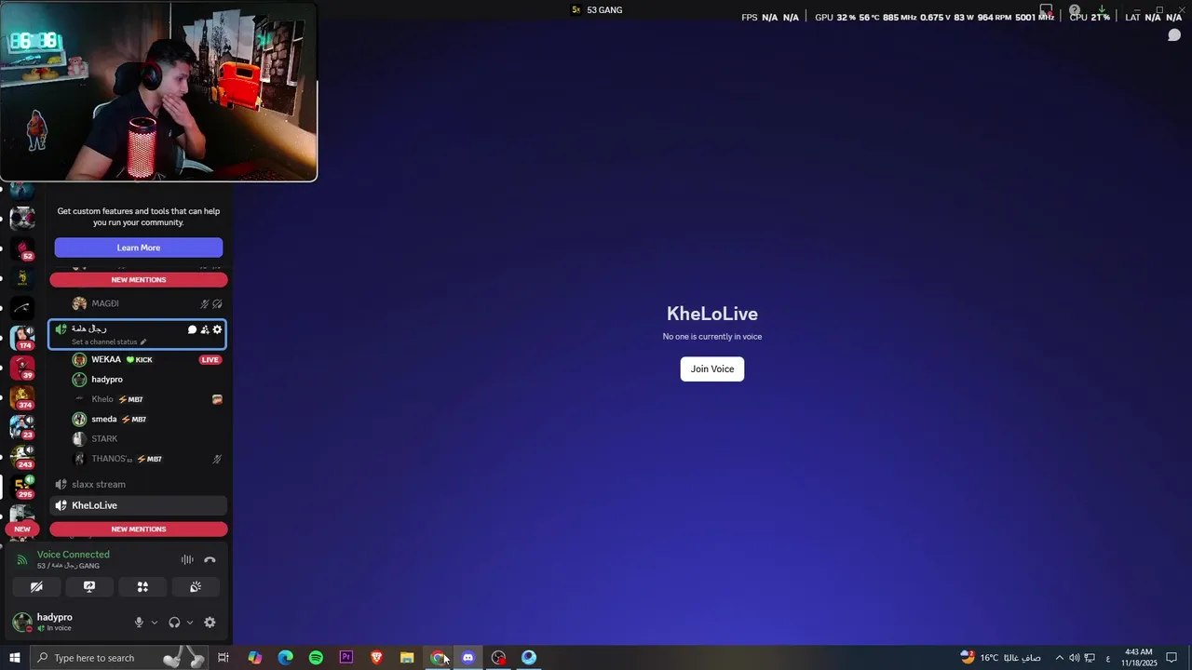Click the NEW badge in server list

tap(21, 529)
